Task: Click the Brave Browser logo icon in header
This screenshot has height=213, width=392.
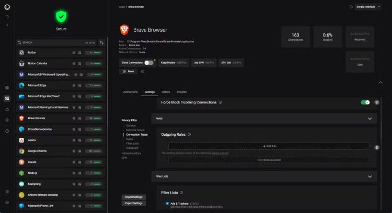Action: pos(124,30)
